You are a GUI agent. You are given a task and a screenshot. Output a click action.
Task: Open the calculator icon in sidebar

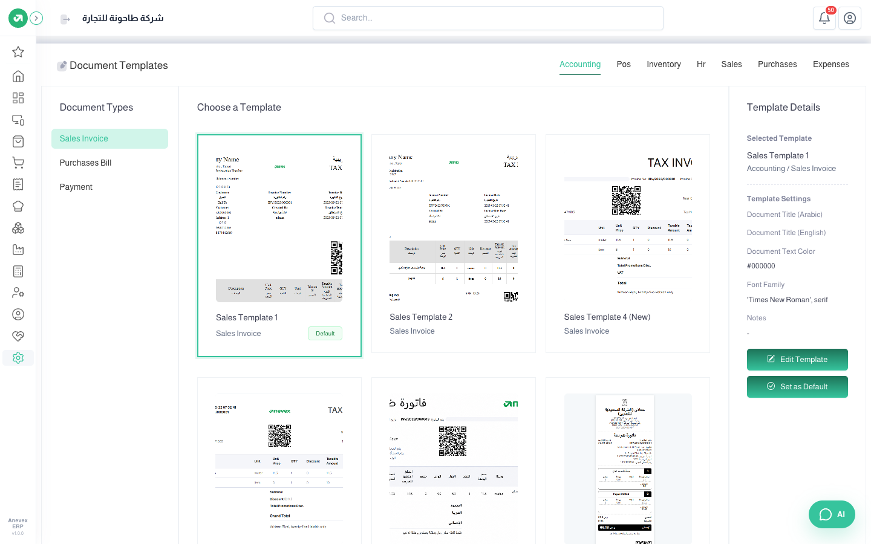tap(18, 271)
